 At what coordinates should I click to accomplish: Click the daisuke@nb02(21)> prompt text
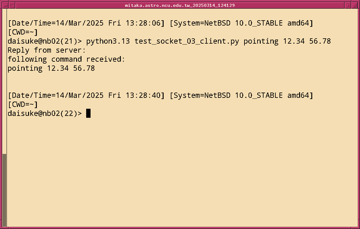(x=44, y=41)
